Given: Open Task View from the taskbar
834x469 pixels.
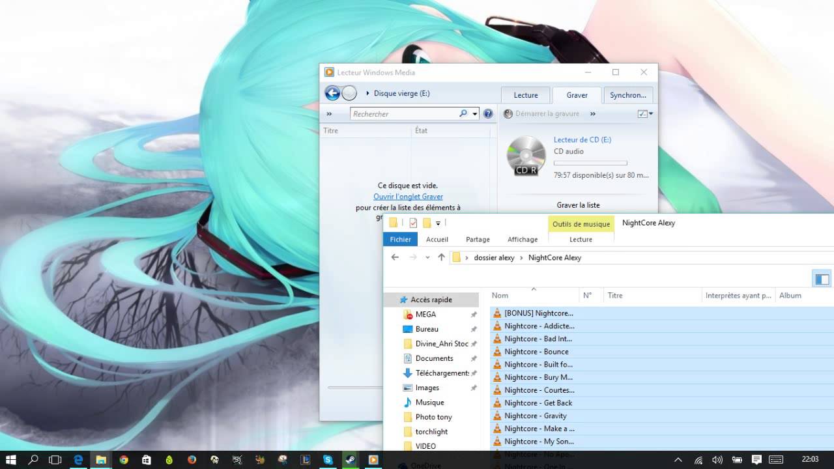Looking at the screenshot, I should click(x=55, y=459).
